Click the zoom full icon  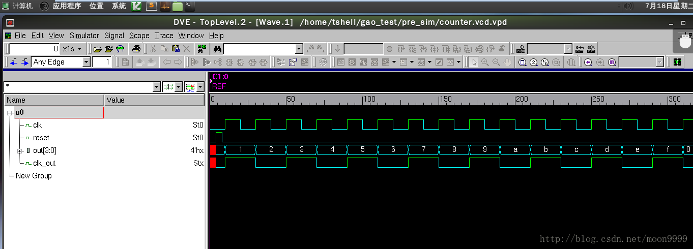[x=523, y=62]
